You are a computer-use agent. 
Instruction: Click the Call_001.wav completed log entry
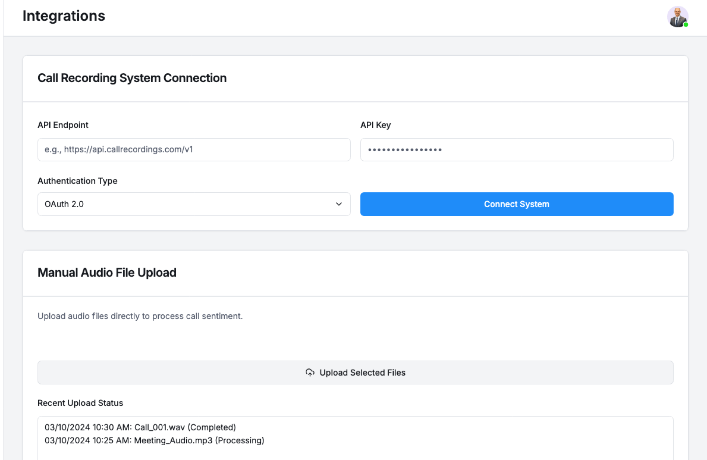[140, 427]
